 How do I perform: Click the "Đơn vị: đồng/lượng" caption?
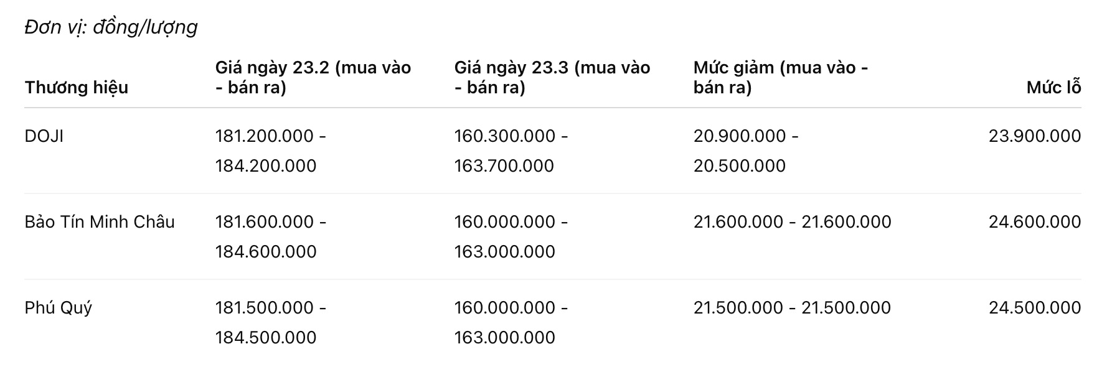click(x=111, y=27)
